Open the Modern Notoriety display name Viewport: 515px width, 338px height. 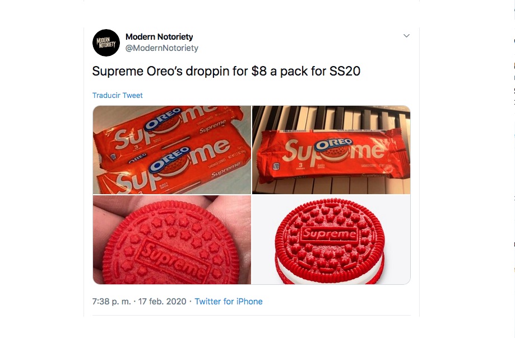(x=159, y=37)
